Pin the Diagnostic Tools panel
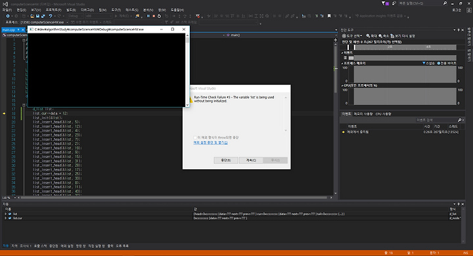 459,30
